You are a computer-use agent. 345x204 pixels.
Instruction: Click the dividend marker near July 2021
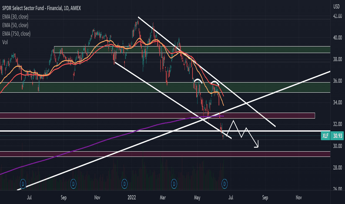pyautogui.click(x=23, y=184)
